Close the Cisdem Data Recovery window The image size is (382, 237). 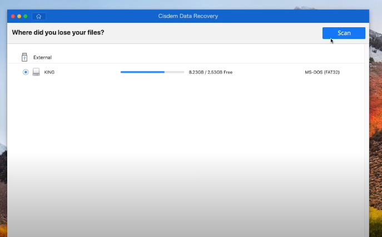pyautogui.click(x=13, y=16)
